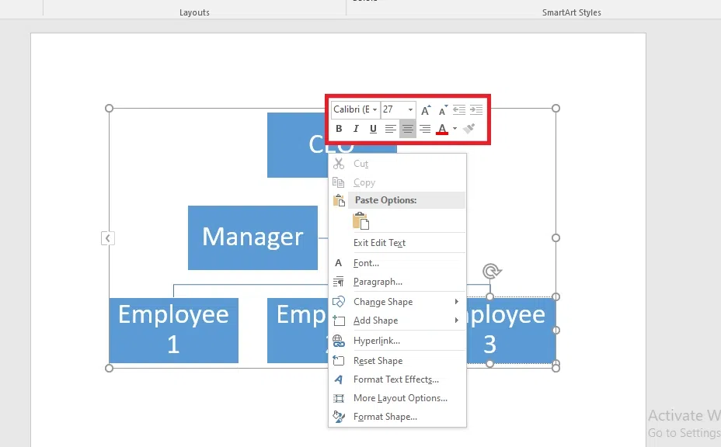Toggle center text alignment
Viewport: 721px width, 447px height.
[407, 129]
